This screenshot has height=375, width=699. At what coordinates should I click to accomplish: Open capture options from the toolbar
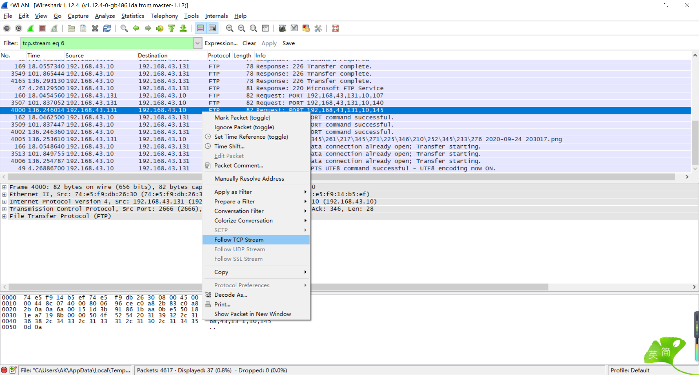tap(19, 28)
